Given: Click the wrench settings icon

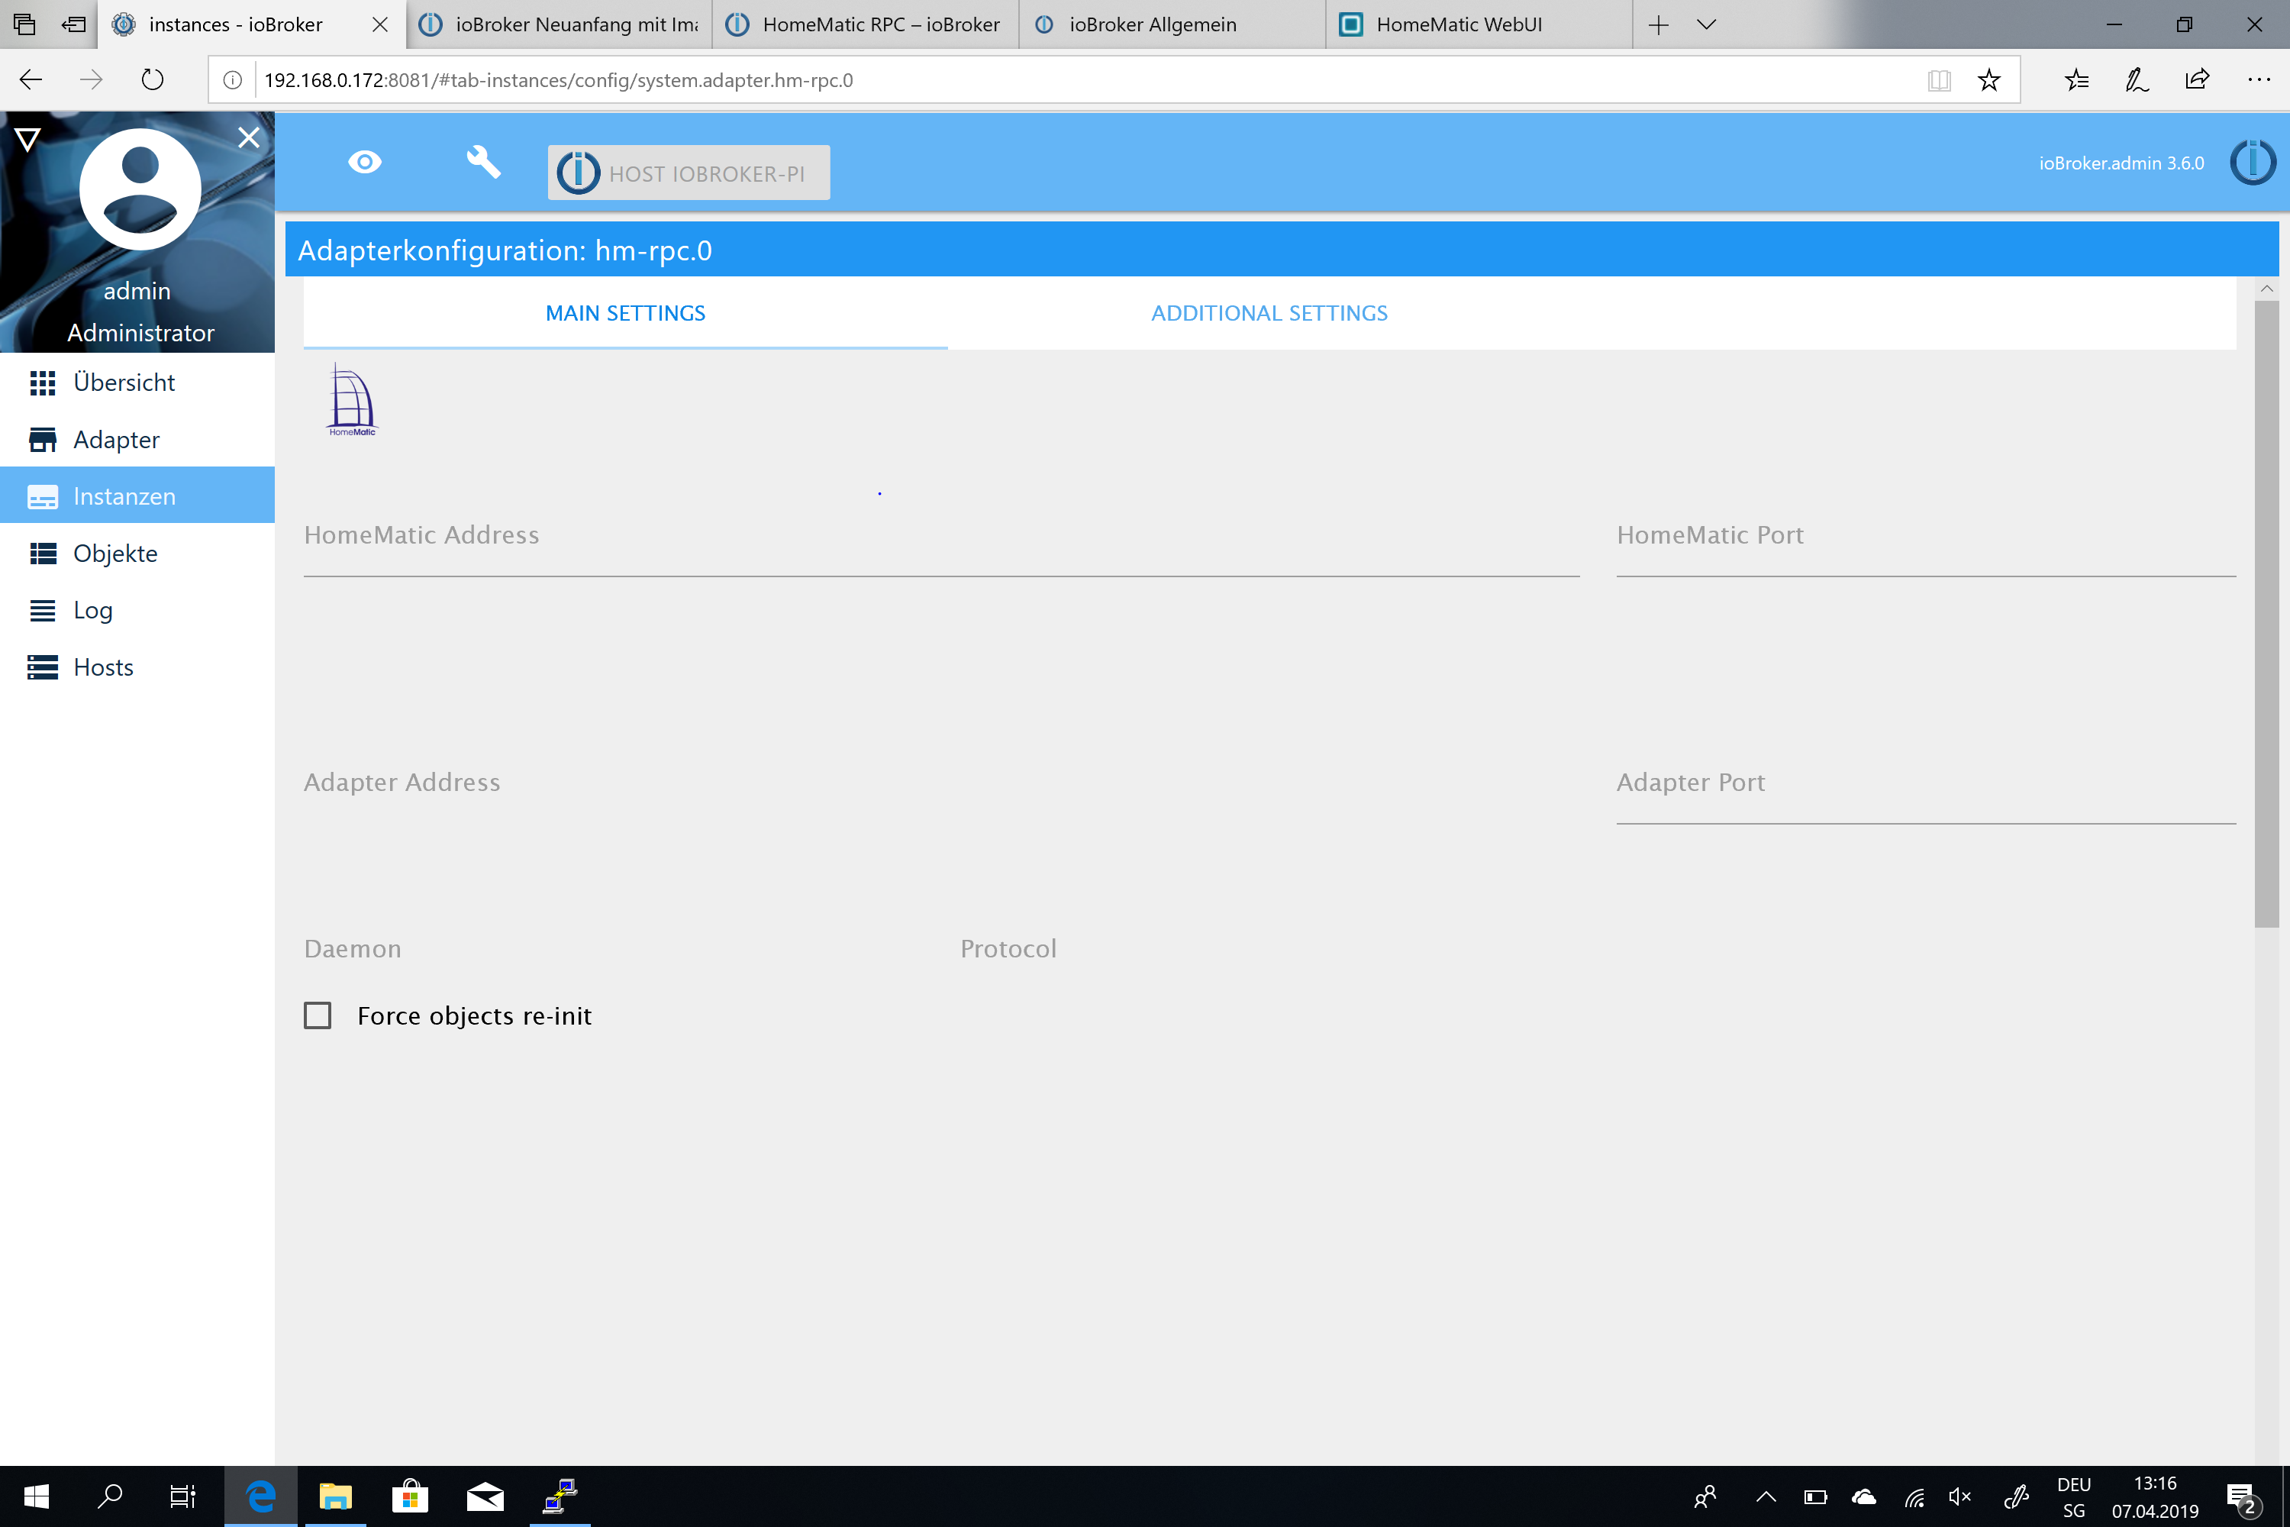Looking at the screenshot, I should [x=483, y=162].
